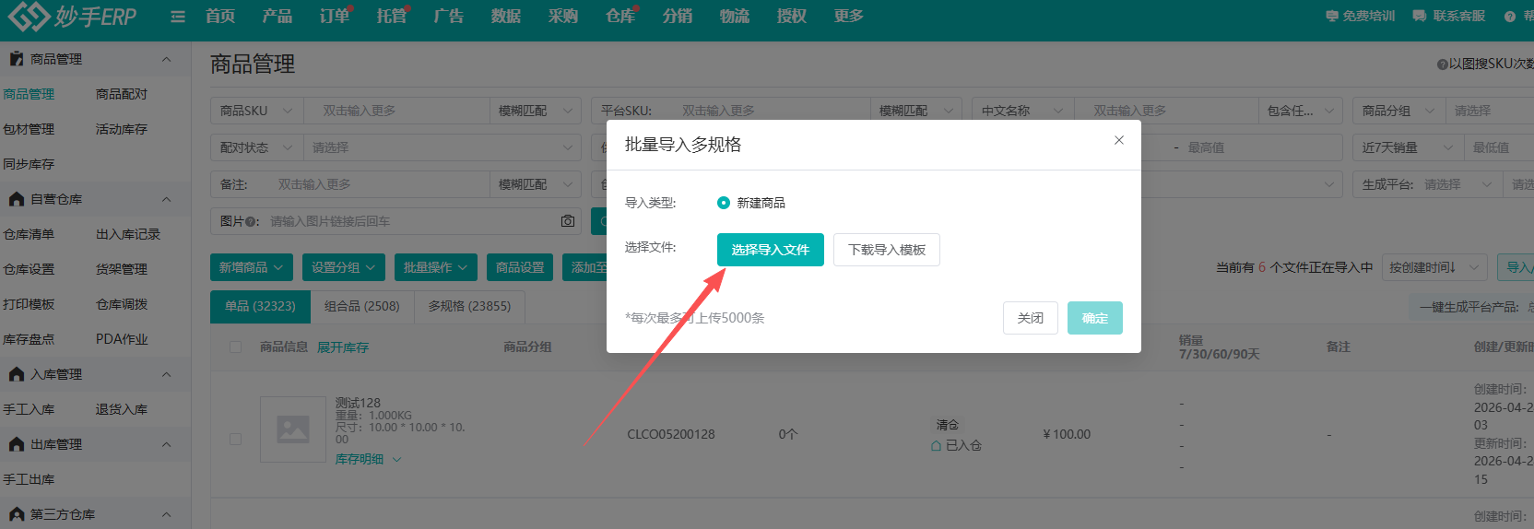This screenshot has height=529, width=1534.
Task: Click the 商品管理 section icon in sidebar
Action: coord(17,59)
